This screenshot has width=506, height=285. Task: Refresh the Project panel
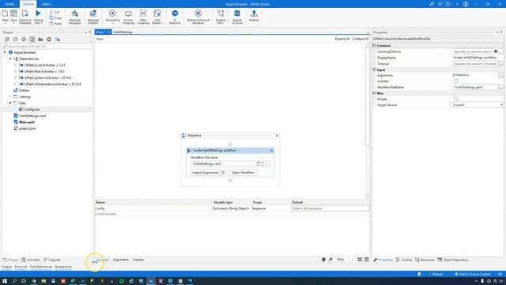[24, 40]
